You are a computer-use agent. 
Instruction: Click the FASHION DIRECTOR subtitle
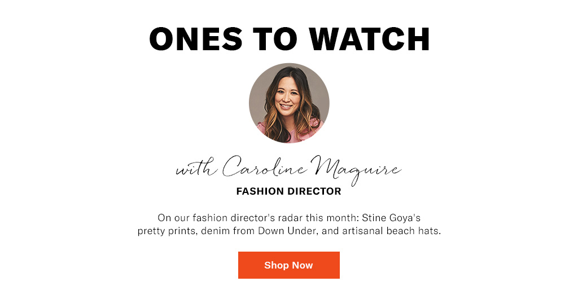[x=288, y=191]
